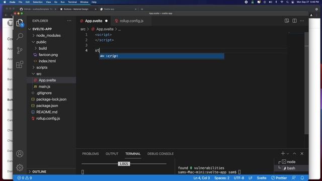Viewport: 322px width, 181px height.
Task: Open the Extensions view in activity bar
Action: point(20,64)
